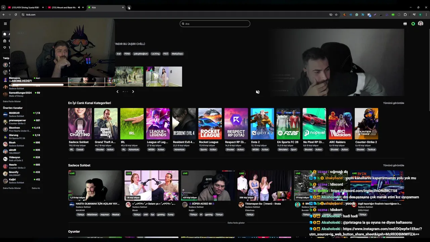This screenshot has height=242, width=430.
Task: Click the green NOX extension icon
Action: pyautogui.click(x=393, y=14)
